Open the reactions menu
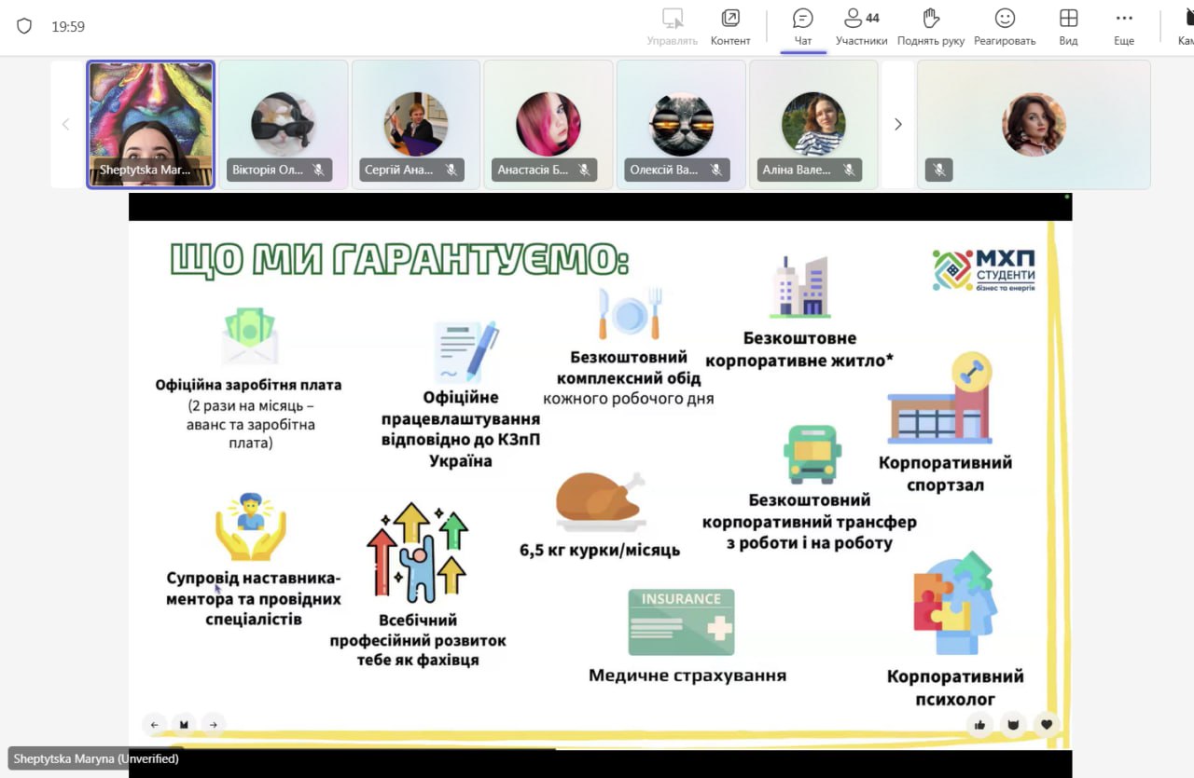The width and height of the screenshot is (1194, 778). [1004, 27]
